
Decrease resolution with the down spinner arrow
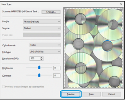tap(42, 59)
